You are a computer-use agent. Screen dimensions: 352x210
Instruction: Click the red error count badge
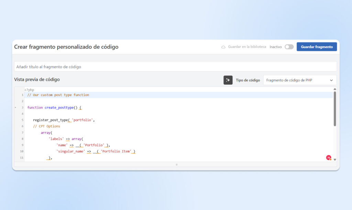coord(329,158)
